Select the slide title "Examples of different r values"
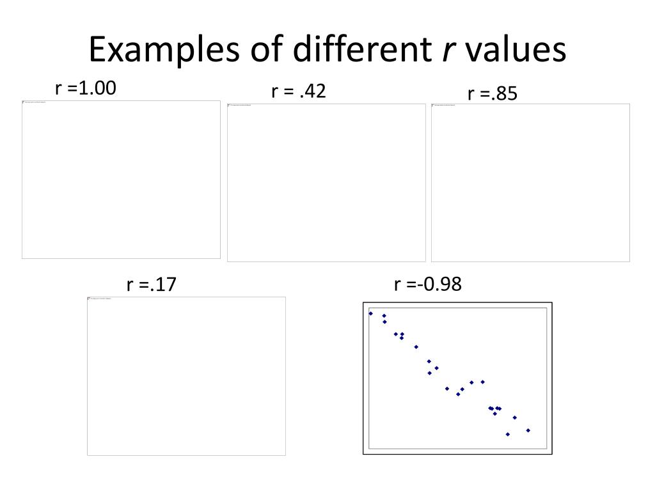The height and width of the screenshot is (491, 655). [327, 49]
